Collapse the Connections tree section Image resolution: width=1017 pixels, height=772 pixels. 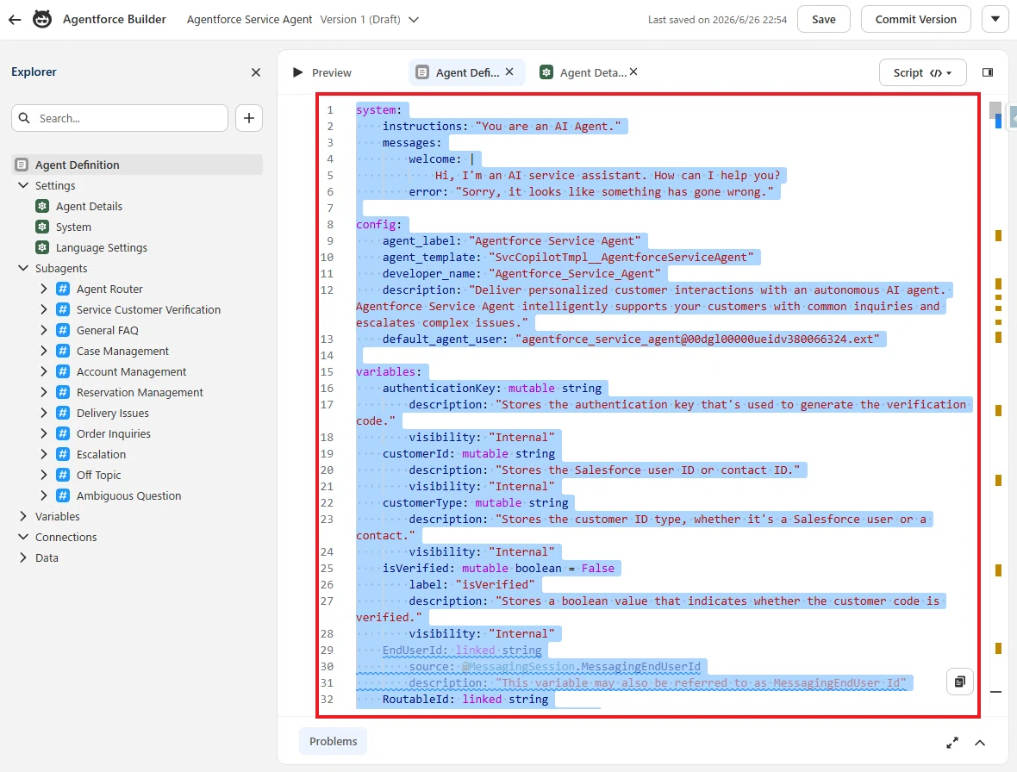pyautogui.click(x=23, y=538)
